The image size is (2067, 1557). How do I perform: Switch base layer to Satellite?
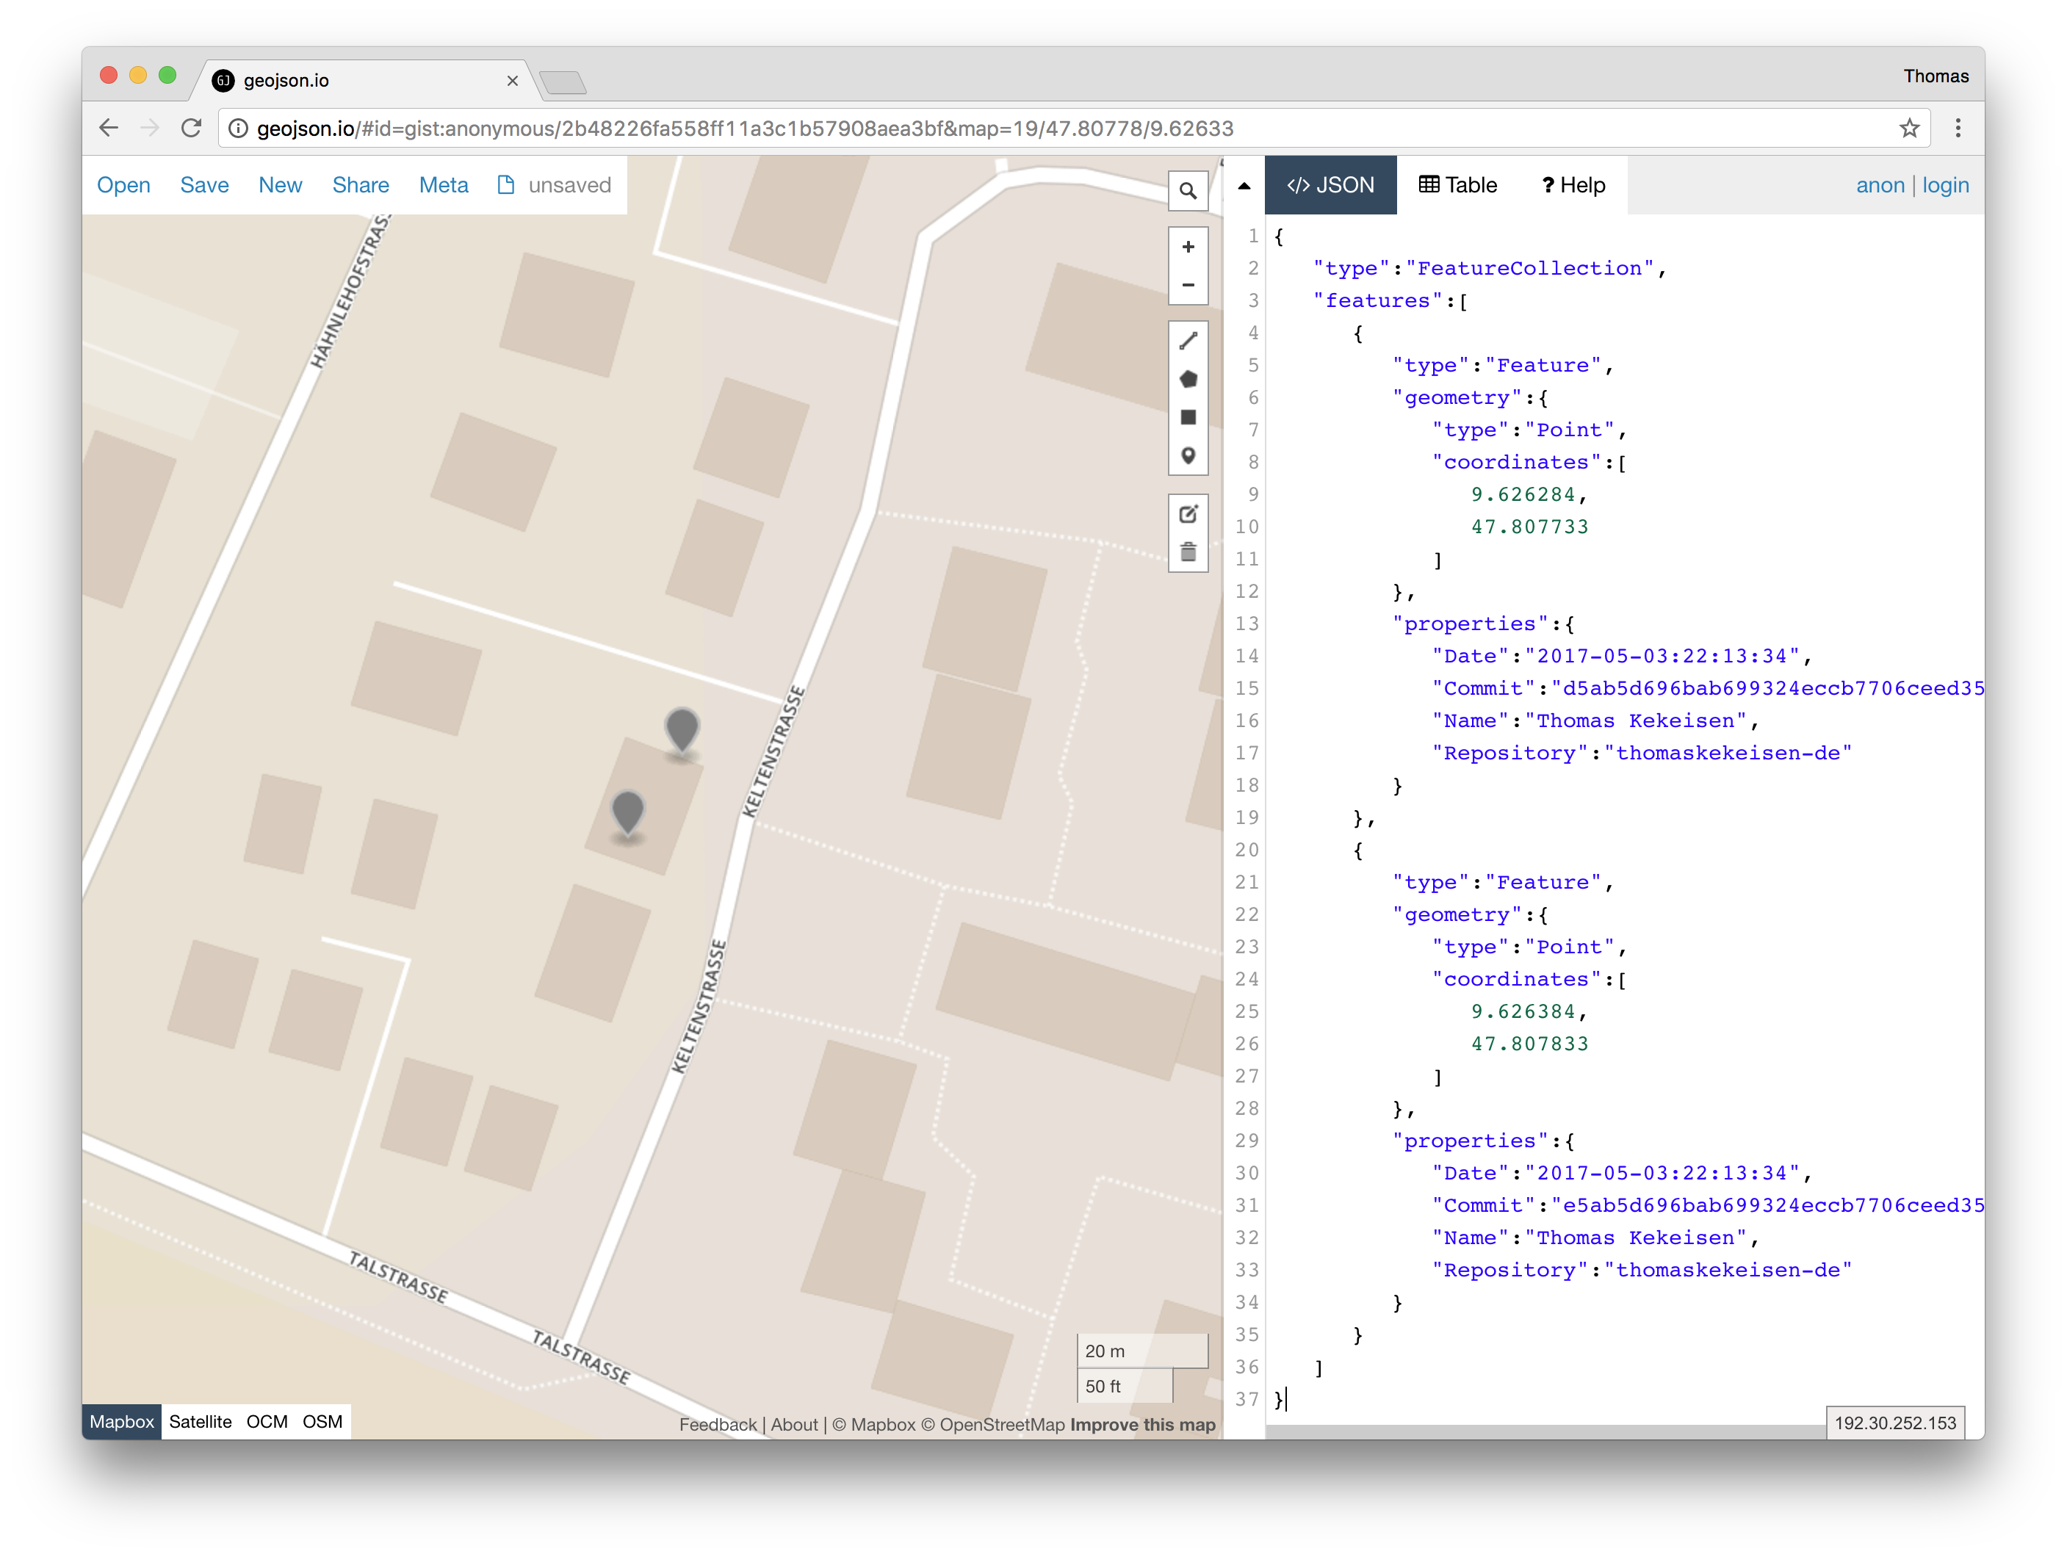tap(200, 1421)
